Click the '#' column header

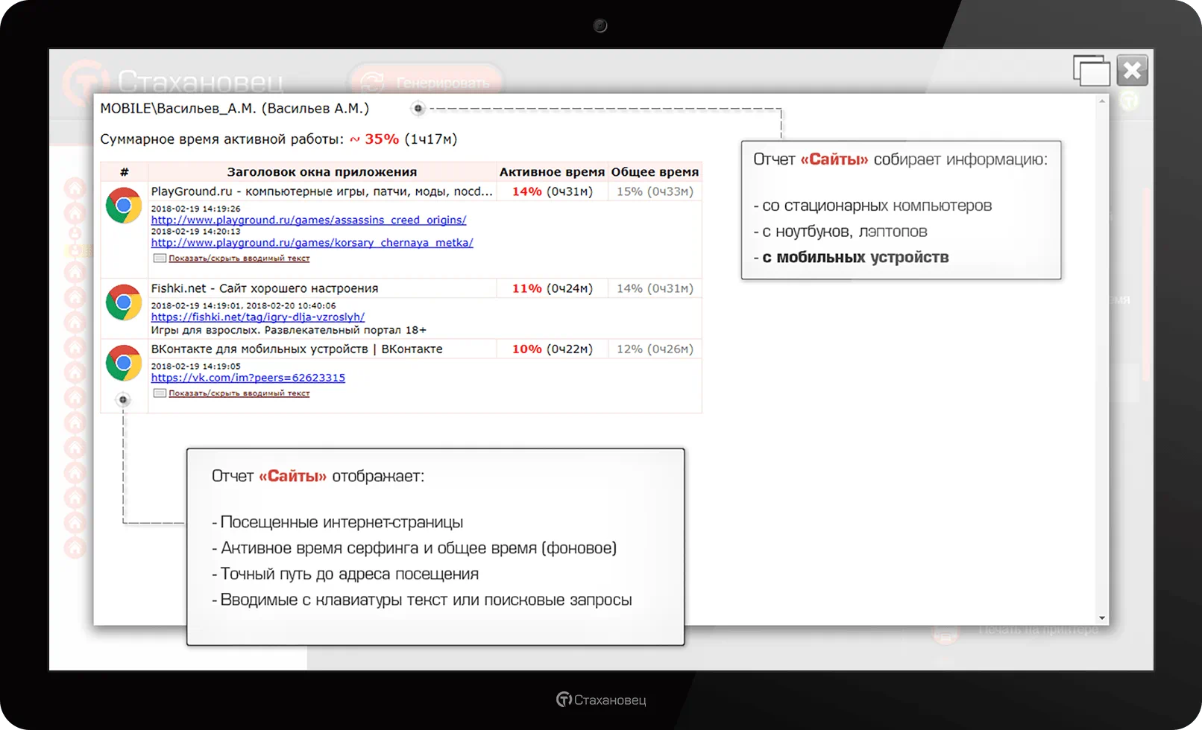click(x=125, y=172)
